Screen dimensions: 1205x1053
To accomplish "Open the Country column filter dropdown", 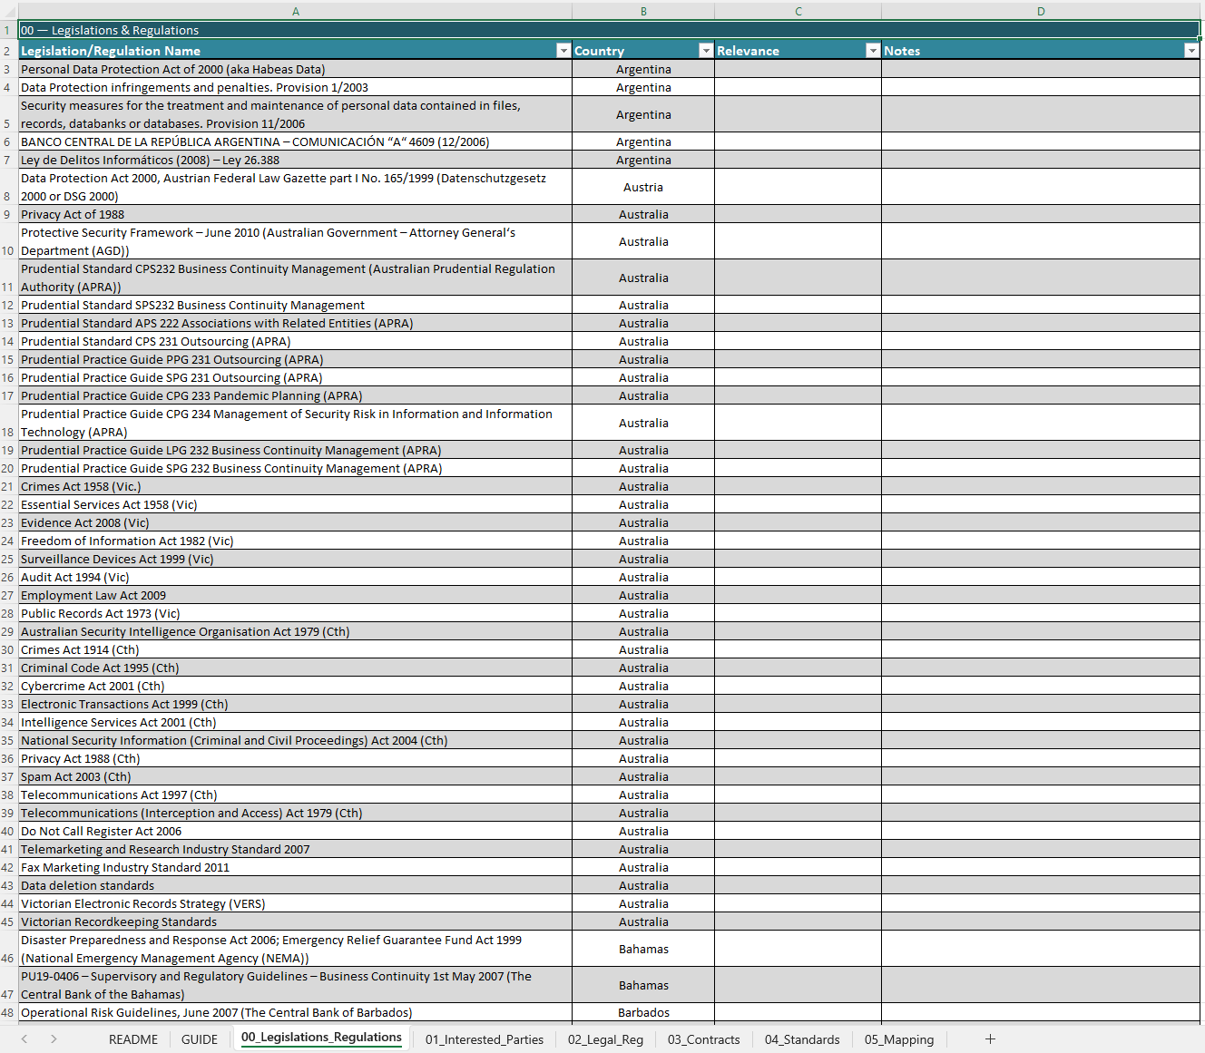I will (705, 51).
